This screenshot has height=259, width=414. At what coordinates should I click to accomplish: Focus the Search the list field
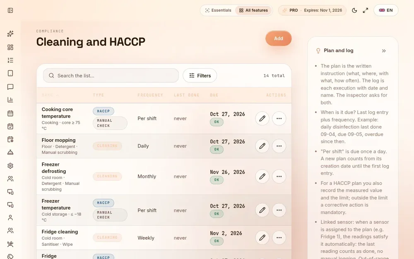click(x=111, y=75)
